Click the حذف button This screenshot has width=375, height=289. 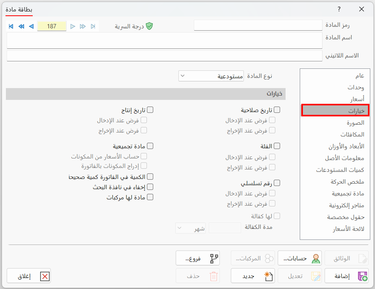click(x=198, y=276)
